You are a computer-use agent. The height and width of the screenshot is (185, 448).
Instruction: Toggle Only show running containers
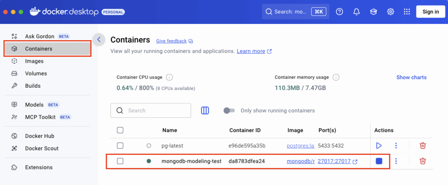point(229,110)
